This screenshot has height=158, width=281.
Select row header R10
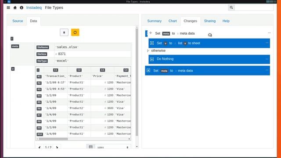click(x=40, y=134)
